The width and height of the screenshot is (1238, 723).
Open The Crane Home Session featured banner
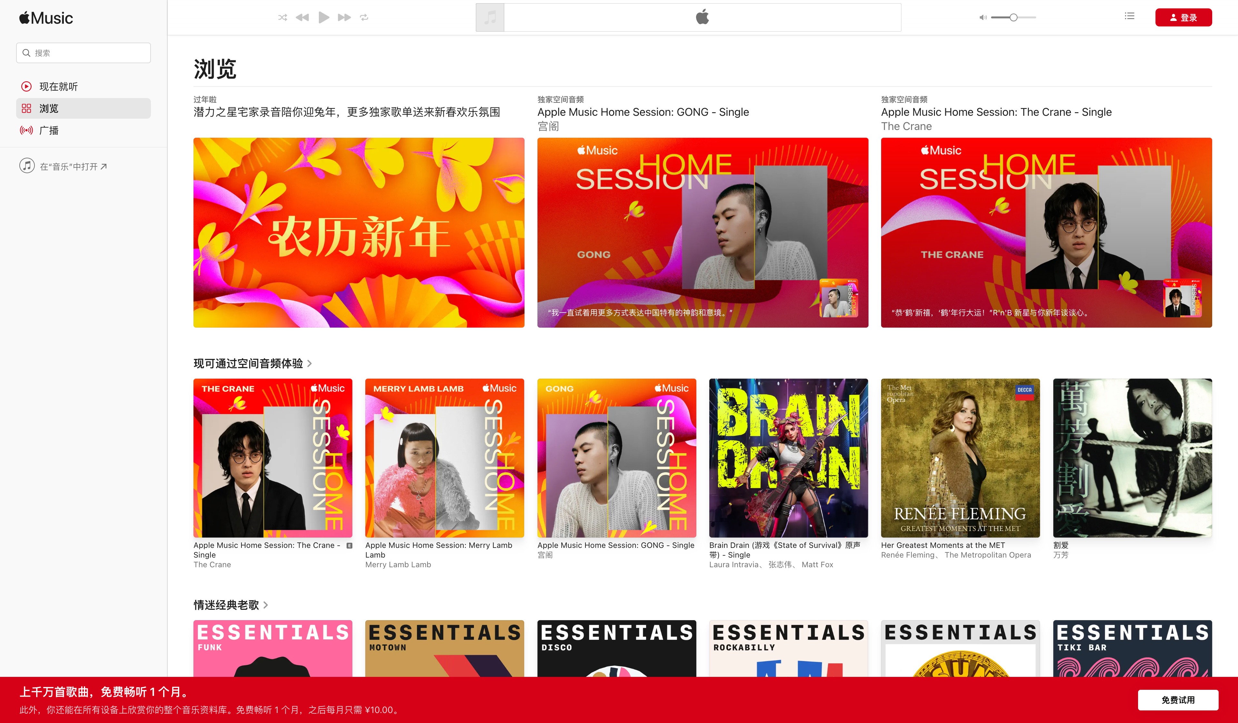click(1046, 233)
